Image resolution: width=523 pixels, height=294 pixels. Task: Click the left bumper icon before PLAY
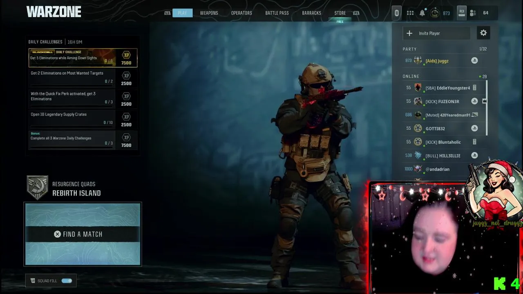point(167,13)
